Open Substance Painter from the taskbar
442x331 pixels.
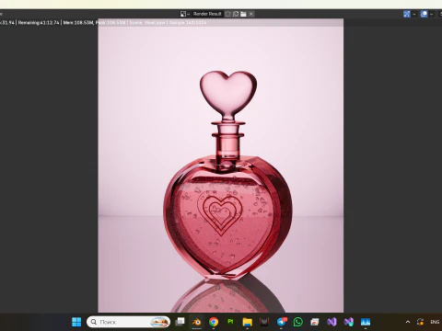(230, 322)
